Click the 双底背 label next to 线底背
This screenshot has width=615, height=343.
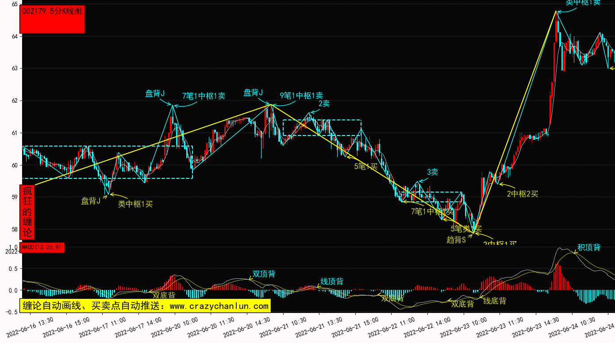click(462, 304)
